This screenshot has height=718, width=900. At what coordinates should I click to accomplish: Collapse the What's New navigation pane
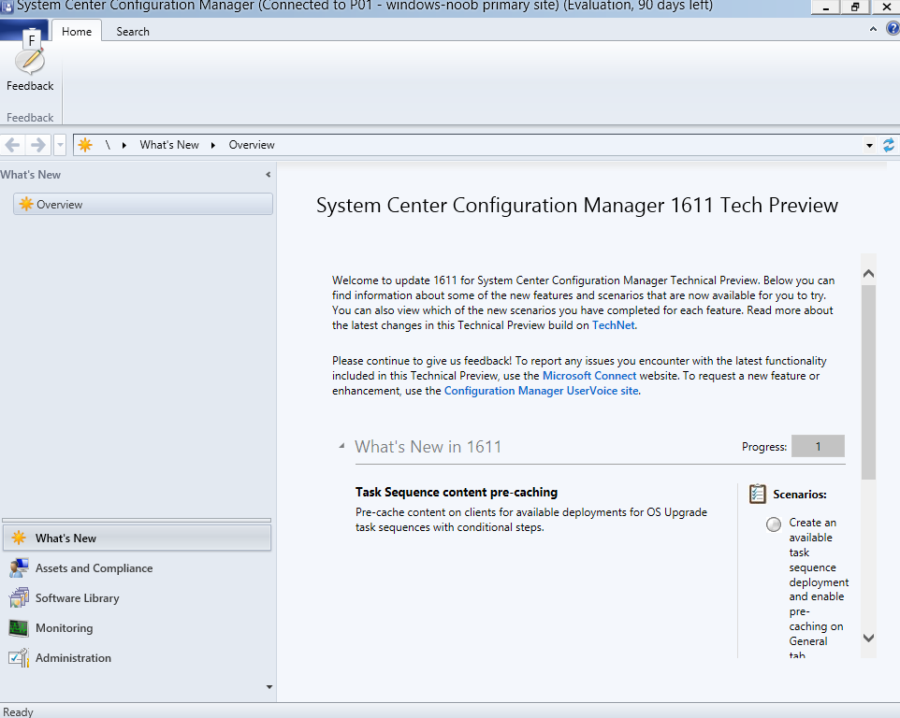269,174
